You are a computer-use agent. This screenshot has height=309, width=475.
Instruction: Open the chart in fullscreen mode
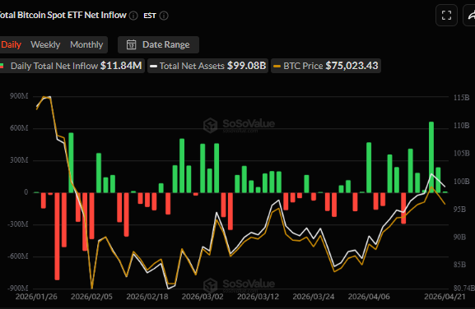(446, 15)
